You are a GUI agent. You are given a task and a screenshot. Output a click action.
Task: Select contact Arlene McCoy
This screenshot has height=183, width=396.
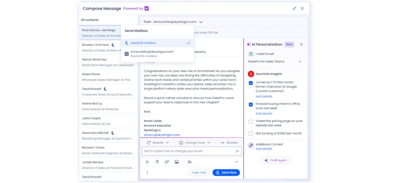click(x=108, y=106)
